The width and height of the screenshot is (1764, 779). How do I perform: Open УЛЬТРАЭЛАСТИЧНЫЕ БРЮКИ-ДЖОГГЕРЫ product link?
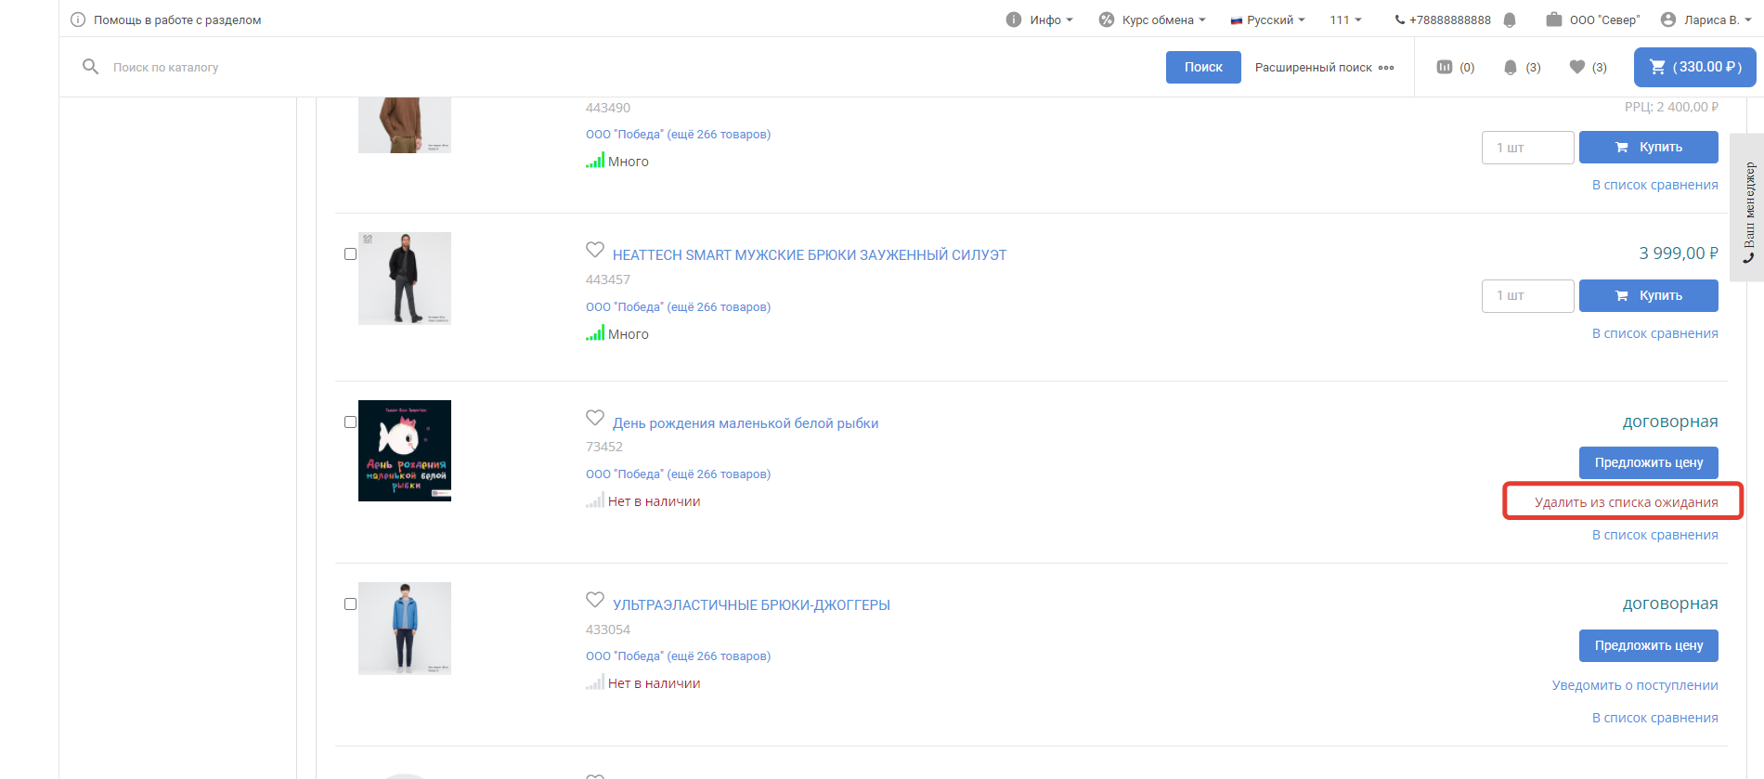tap(751, 604)
